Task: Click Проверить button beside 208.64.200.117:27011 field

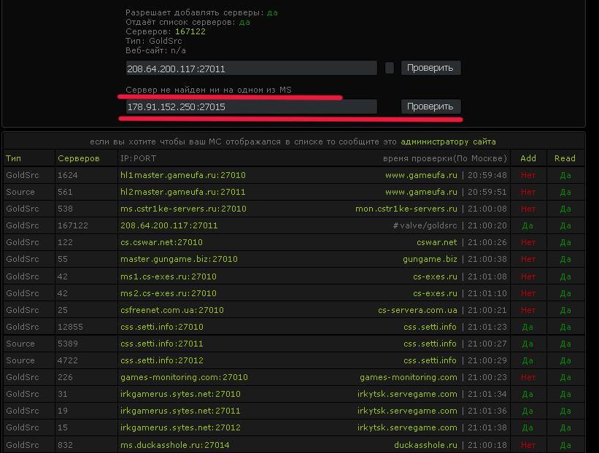Action: 430,68
